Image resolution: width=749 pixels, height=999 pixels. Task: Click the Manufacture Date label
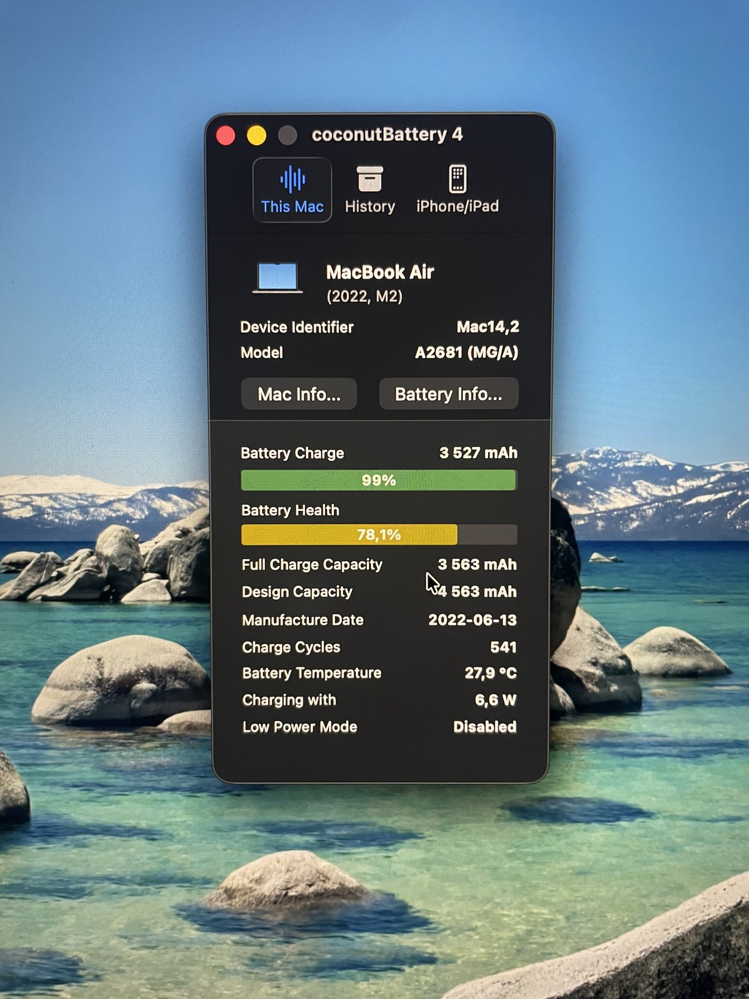pos(303,620)
